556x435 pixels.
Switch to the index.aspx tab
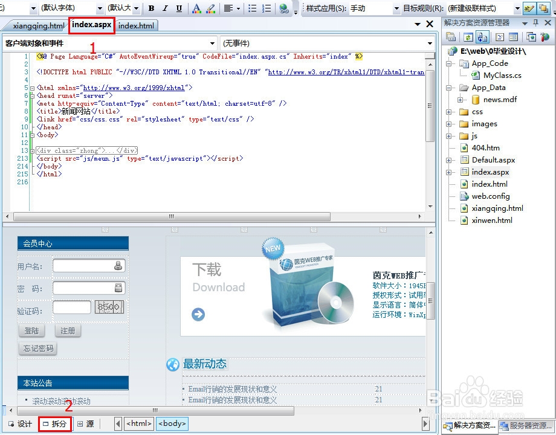92,25
